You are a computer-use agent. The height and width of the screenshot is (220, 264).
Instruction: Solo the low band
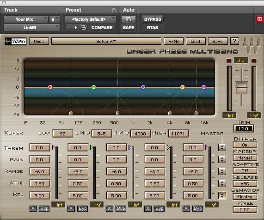click(x=33, y=209)
